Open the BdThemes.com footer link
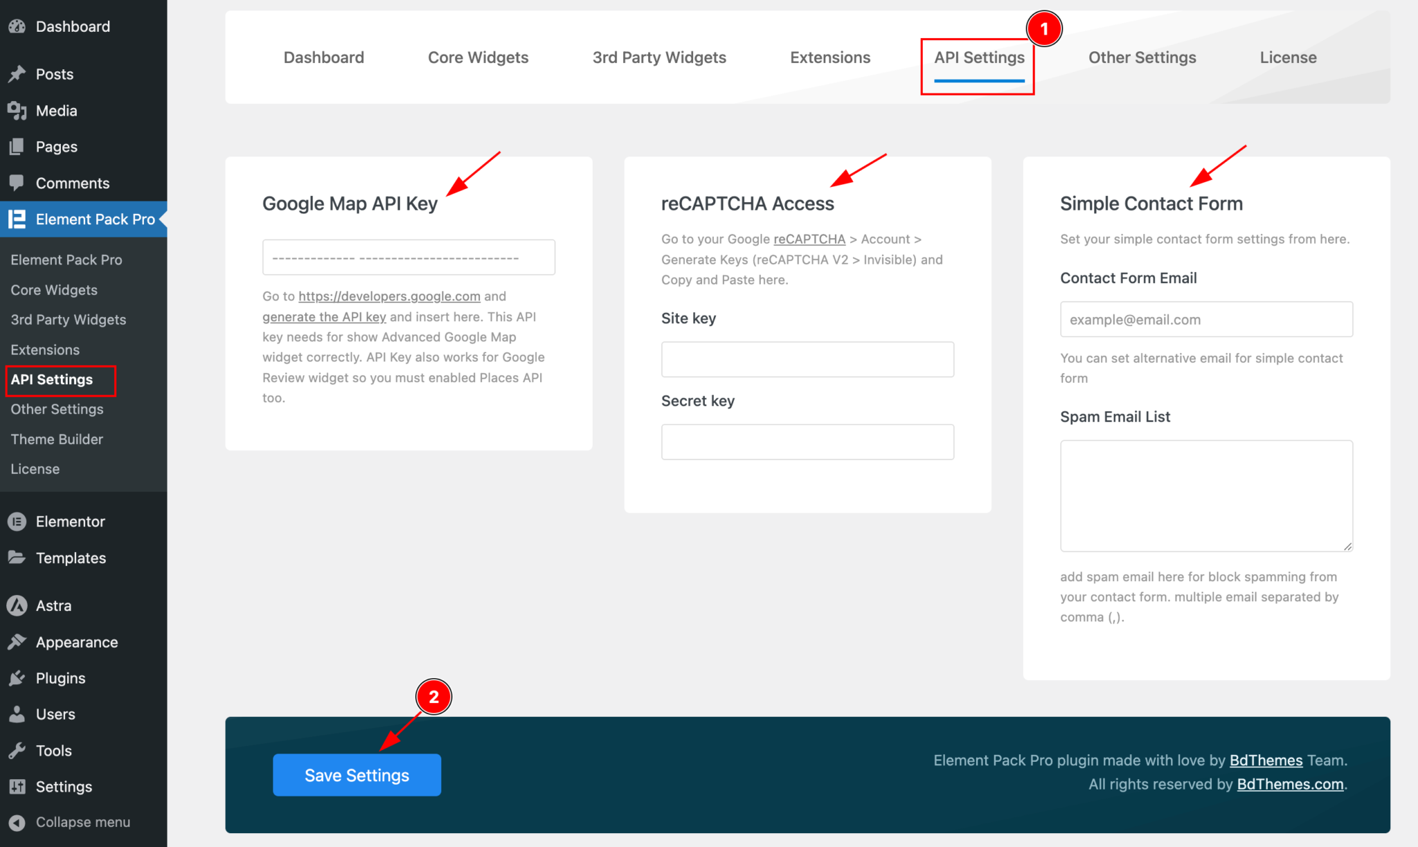Image resolution: width=1418 pixels, height=847 pixels. coord(1290,784)
